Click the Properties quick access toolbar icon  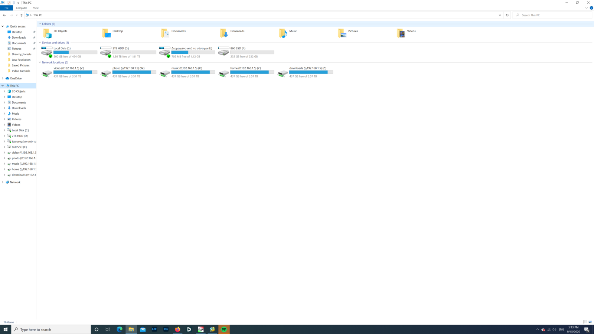(x=9, y=3)
